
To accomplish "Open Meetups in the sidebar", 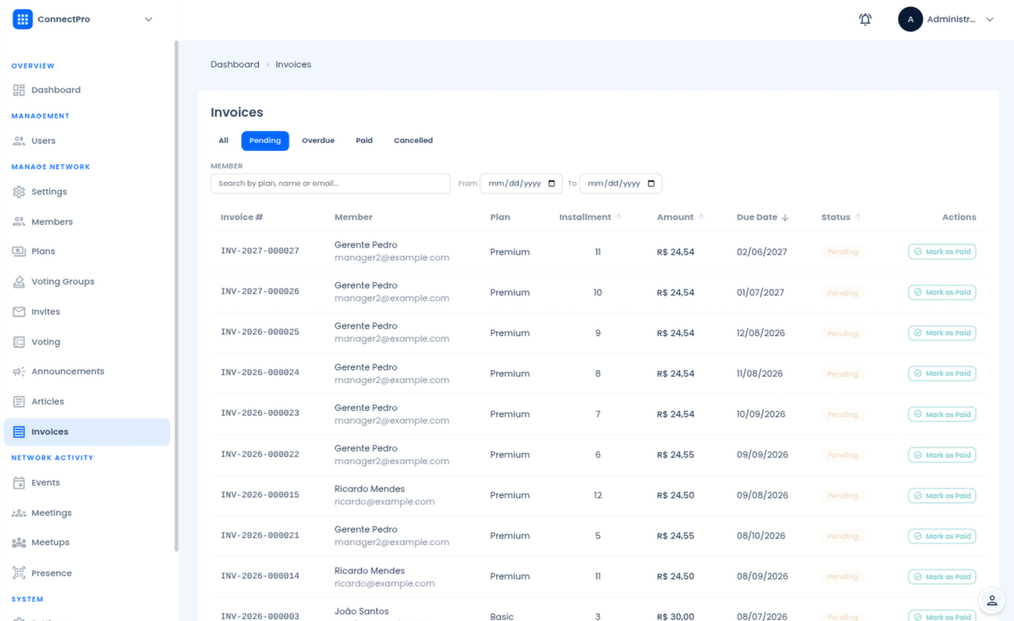I will pyautogui.click(x=87, y=542).
